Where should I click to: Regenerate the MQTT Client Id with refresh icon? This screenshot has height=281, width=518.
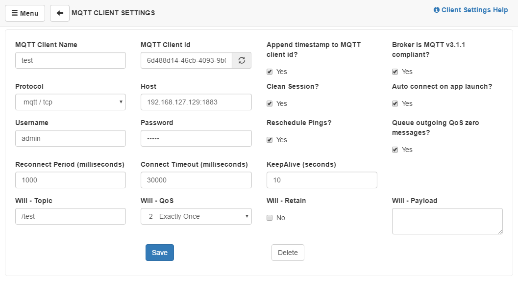(x=241, y=60)
